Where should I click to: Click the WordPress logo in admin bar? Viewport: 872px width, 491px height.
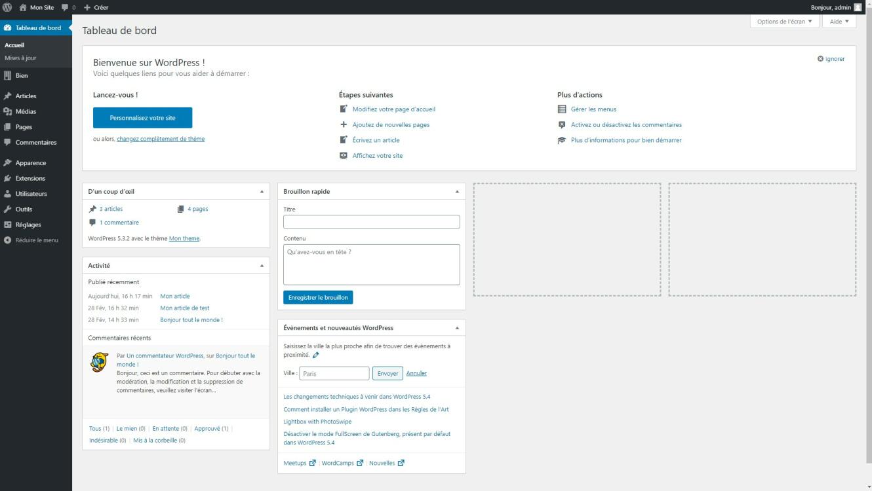point(7,7)
